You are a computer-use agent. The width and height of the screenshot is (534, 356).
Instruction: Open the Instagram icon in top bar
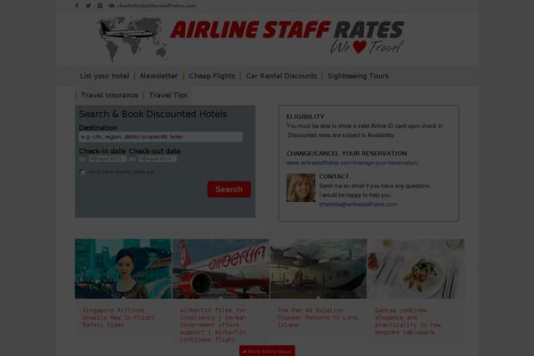[100, 6]
